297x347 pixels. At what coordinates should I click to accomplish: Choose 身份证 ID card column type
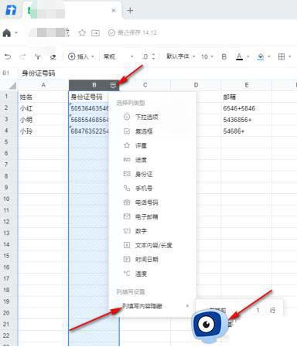tap(152, 174)
